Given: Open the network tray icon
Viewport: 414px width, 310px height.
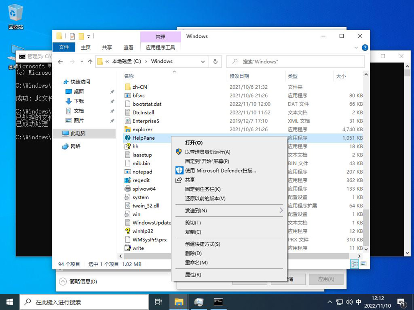Looking at the screenshot, I should [x=339, y=302].
